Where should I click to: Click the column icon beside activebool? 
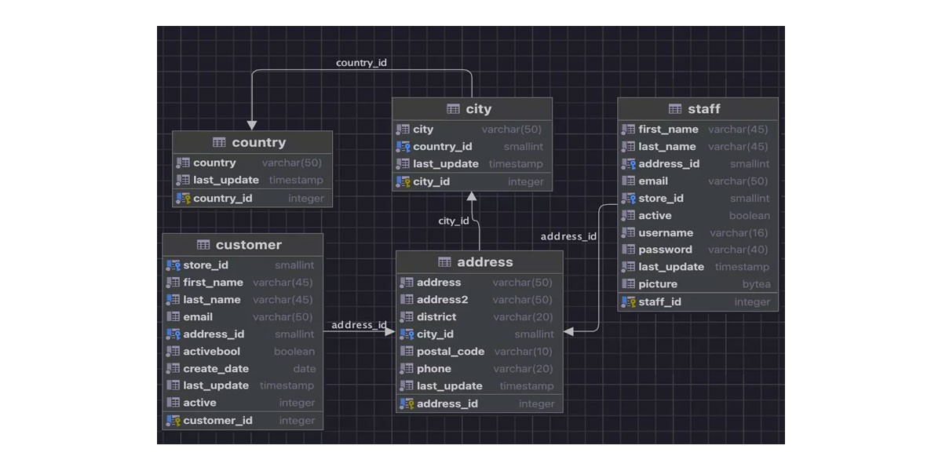click(x=173, y=352)
